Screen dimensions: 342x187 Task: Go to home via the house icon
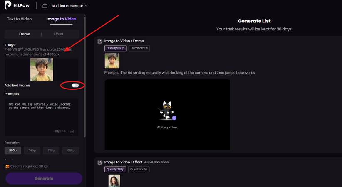point(45,6)
